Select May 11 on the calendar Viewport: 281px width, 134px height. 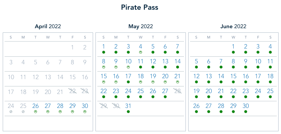pos(141,61)
